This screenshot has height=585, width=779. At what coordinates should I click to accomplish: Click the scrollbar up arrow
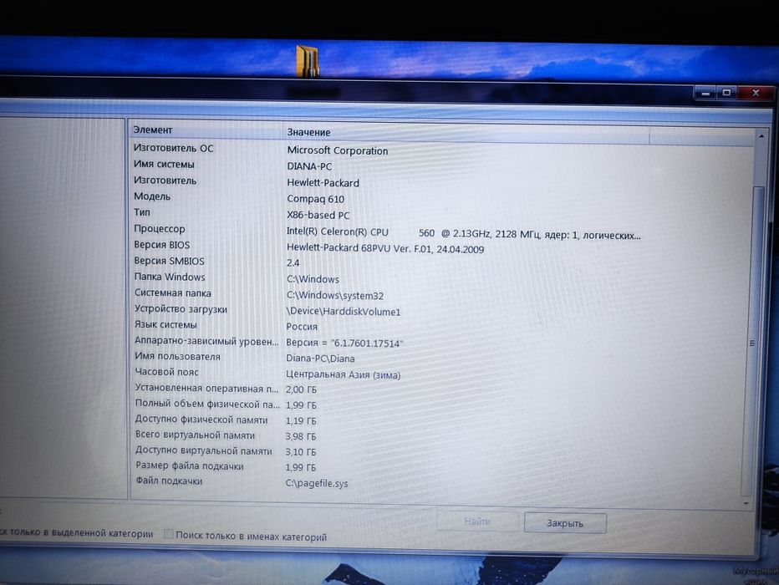(x=761, y=135)
